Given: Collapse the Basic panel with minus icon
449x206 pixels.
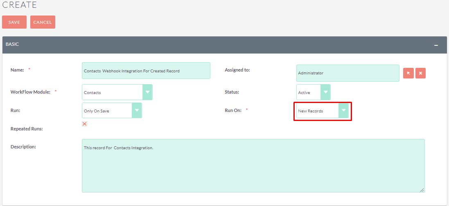Looking at the screenshot, I should point(436,45).
